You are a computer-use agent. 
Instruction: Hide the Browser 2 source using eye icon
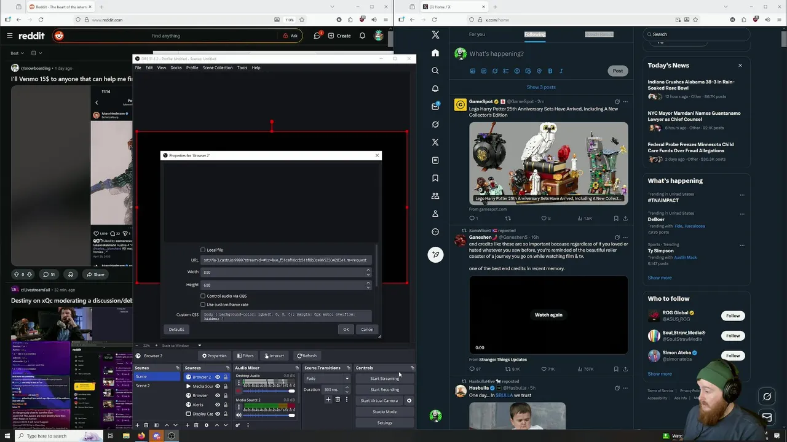[x=217, y=377]
